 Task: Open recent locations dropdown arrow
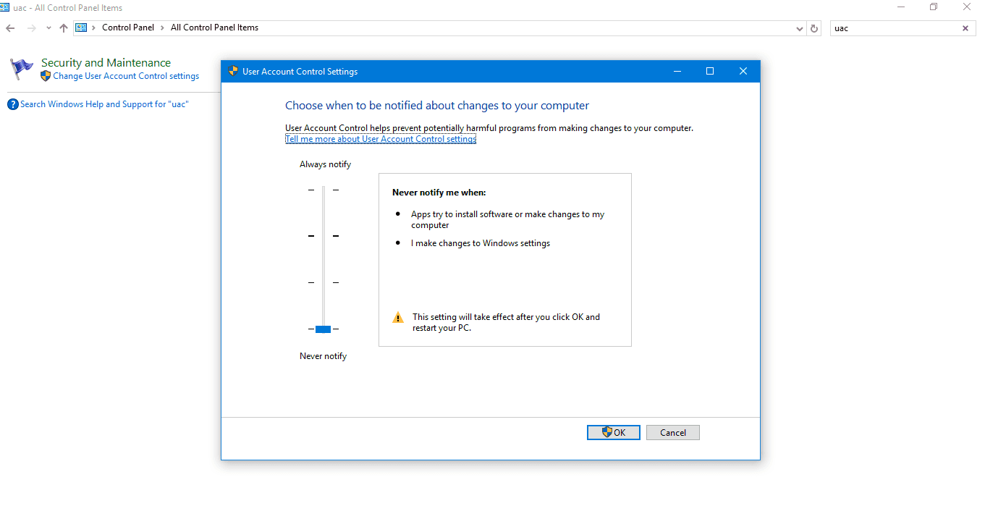click(x=48, y=28)
